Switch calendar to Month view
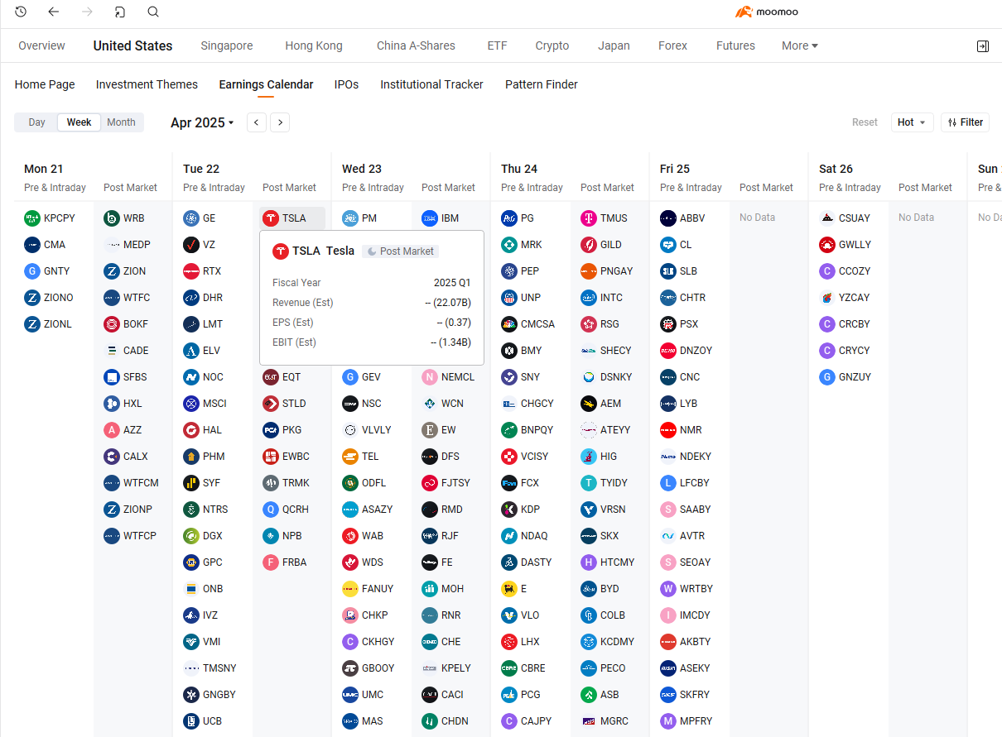The width and height of the screenshot is (1002, 737). pos(121,122)
